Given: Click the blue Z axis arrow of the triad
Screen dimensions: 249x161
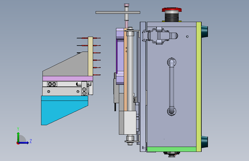Looking at the screenshot, I should click(x=24, y=143).
